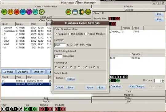Select rounding off .25 radio button
166x112 pixels.
(x=86, y=67)
